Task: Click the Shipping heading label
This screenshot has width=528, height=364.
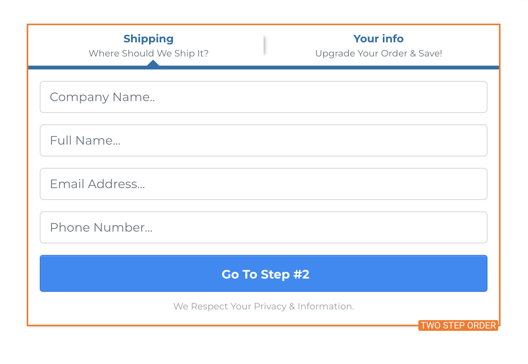Action: (x=148, y=39)
